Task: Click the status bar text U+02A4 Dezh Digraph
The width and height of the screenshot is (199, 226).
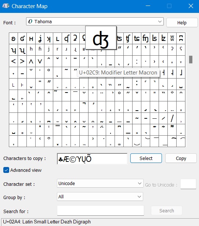Action: point(47,222)
